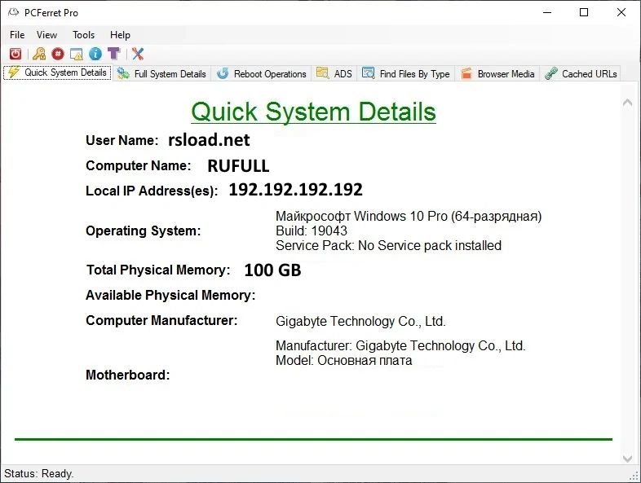Viewport: 641px width, 483px height.
Task: Click the Computer Name label
Action: pyautogui.click(x=138, y=166)
